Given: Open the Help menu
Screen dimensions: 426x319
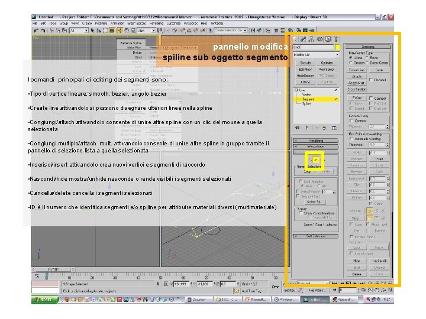Looking at the screenshot, I should (204, 24).
